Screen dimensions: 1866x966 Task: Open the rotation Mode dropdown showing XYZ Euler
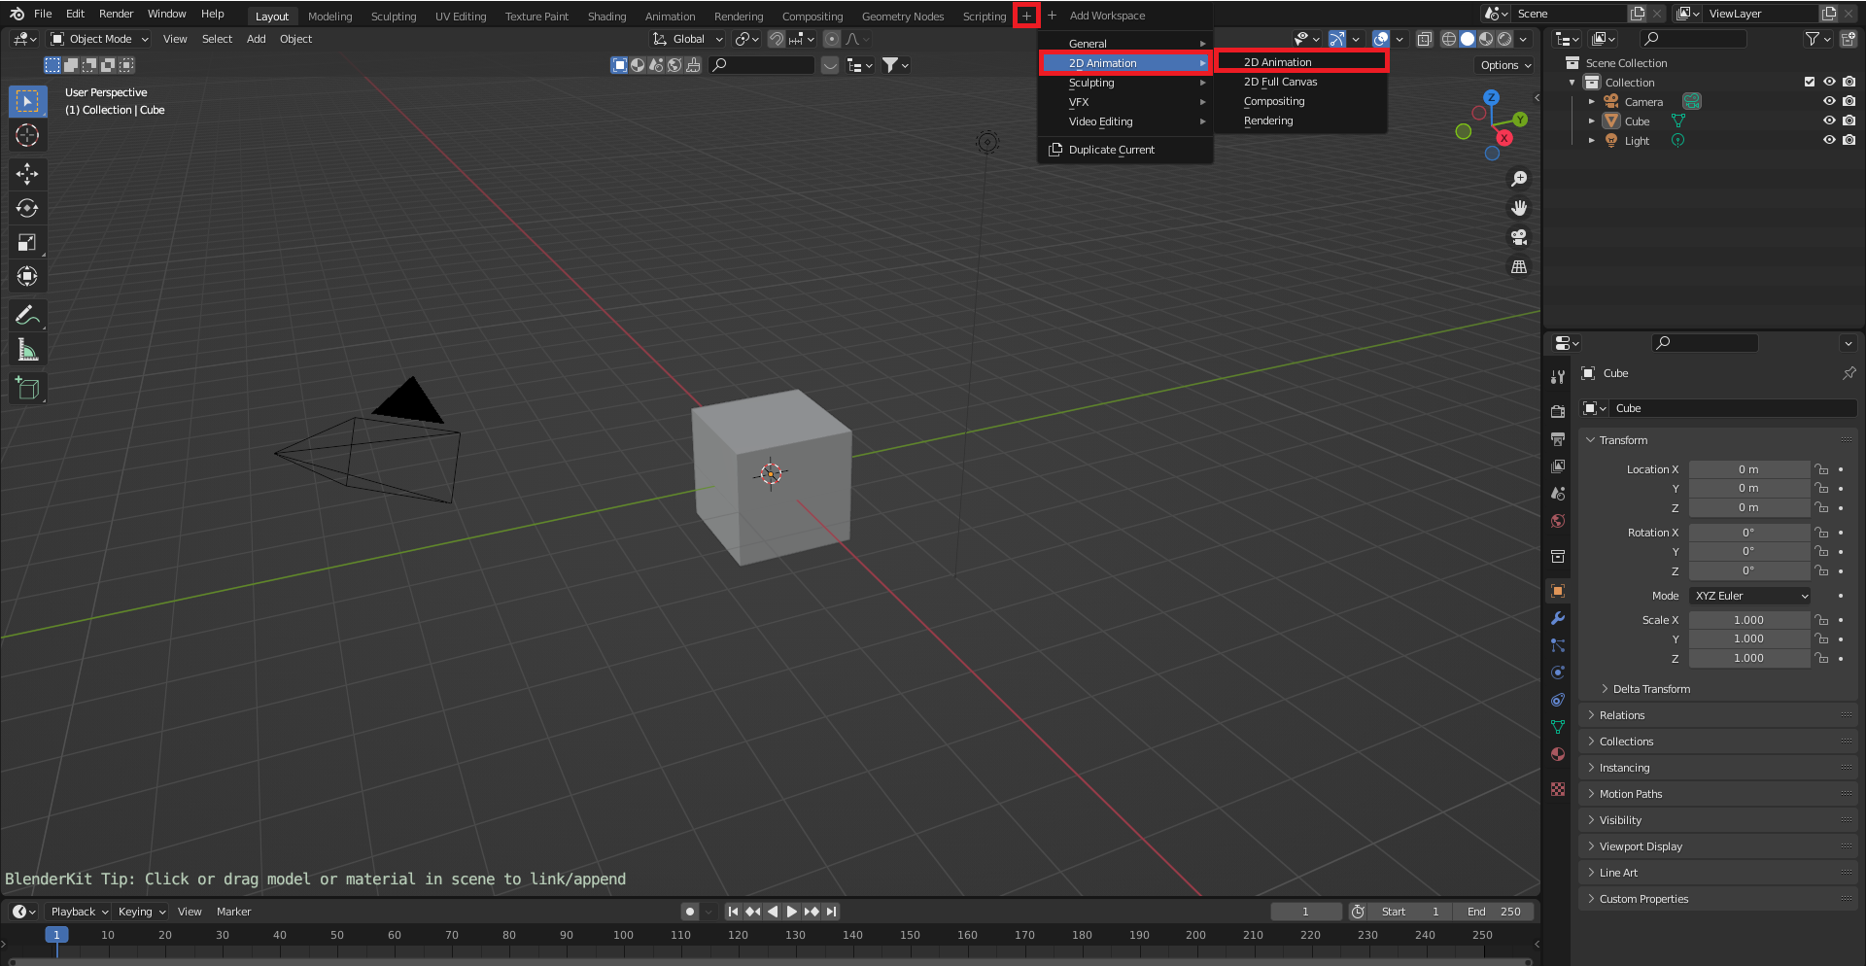tap(1749, 595)
